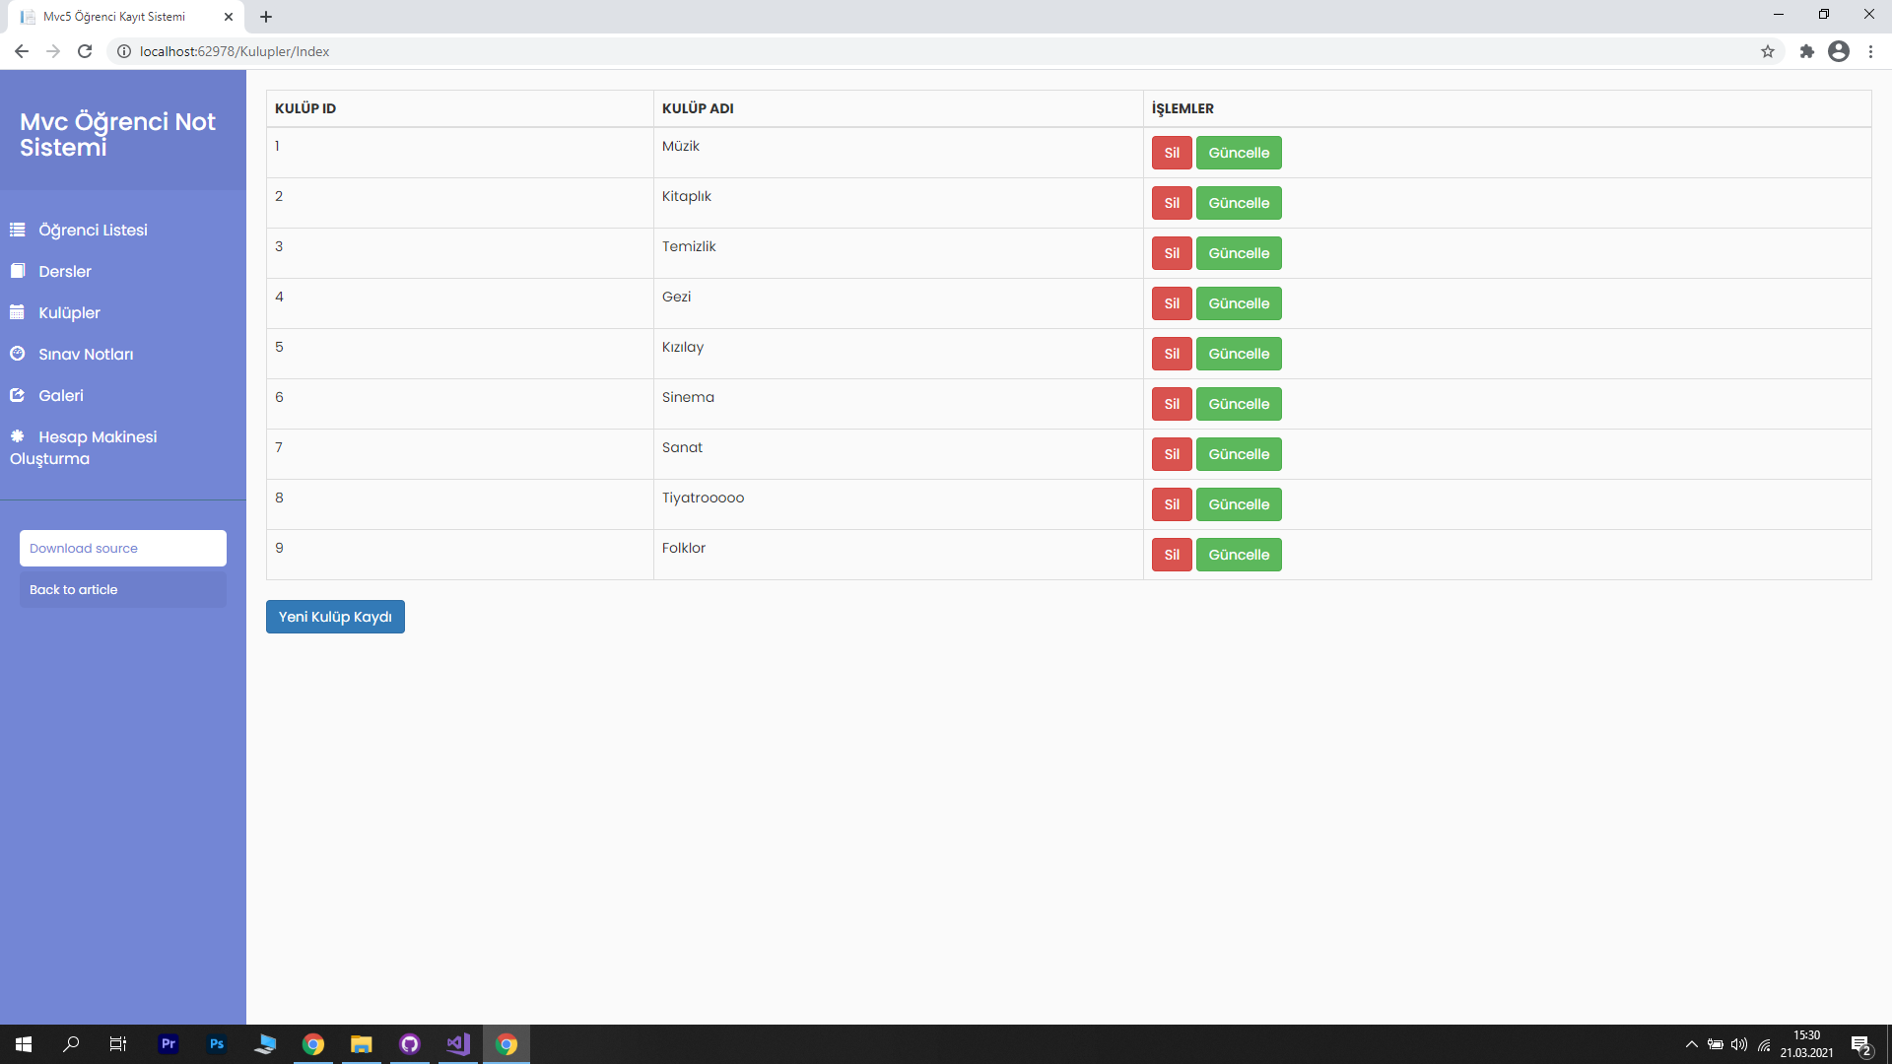Image resolution: width=1892 pixels, height=1064 pixels.
Task: Delete the Müzik club with Sil
Action: 1172,153
